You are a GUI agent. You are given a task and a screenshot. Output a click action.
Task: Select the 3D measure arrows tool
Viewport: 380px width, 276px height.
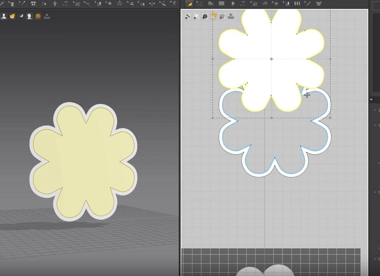(x=65, y=3)
